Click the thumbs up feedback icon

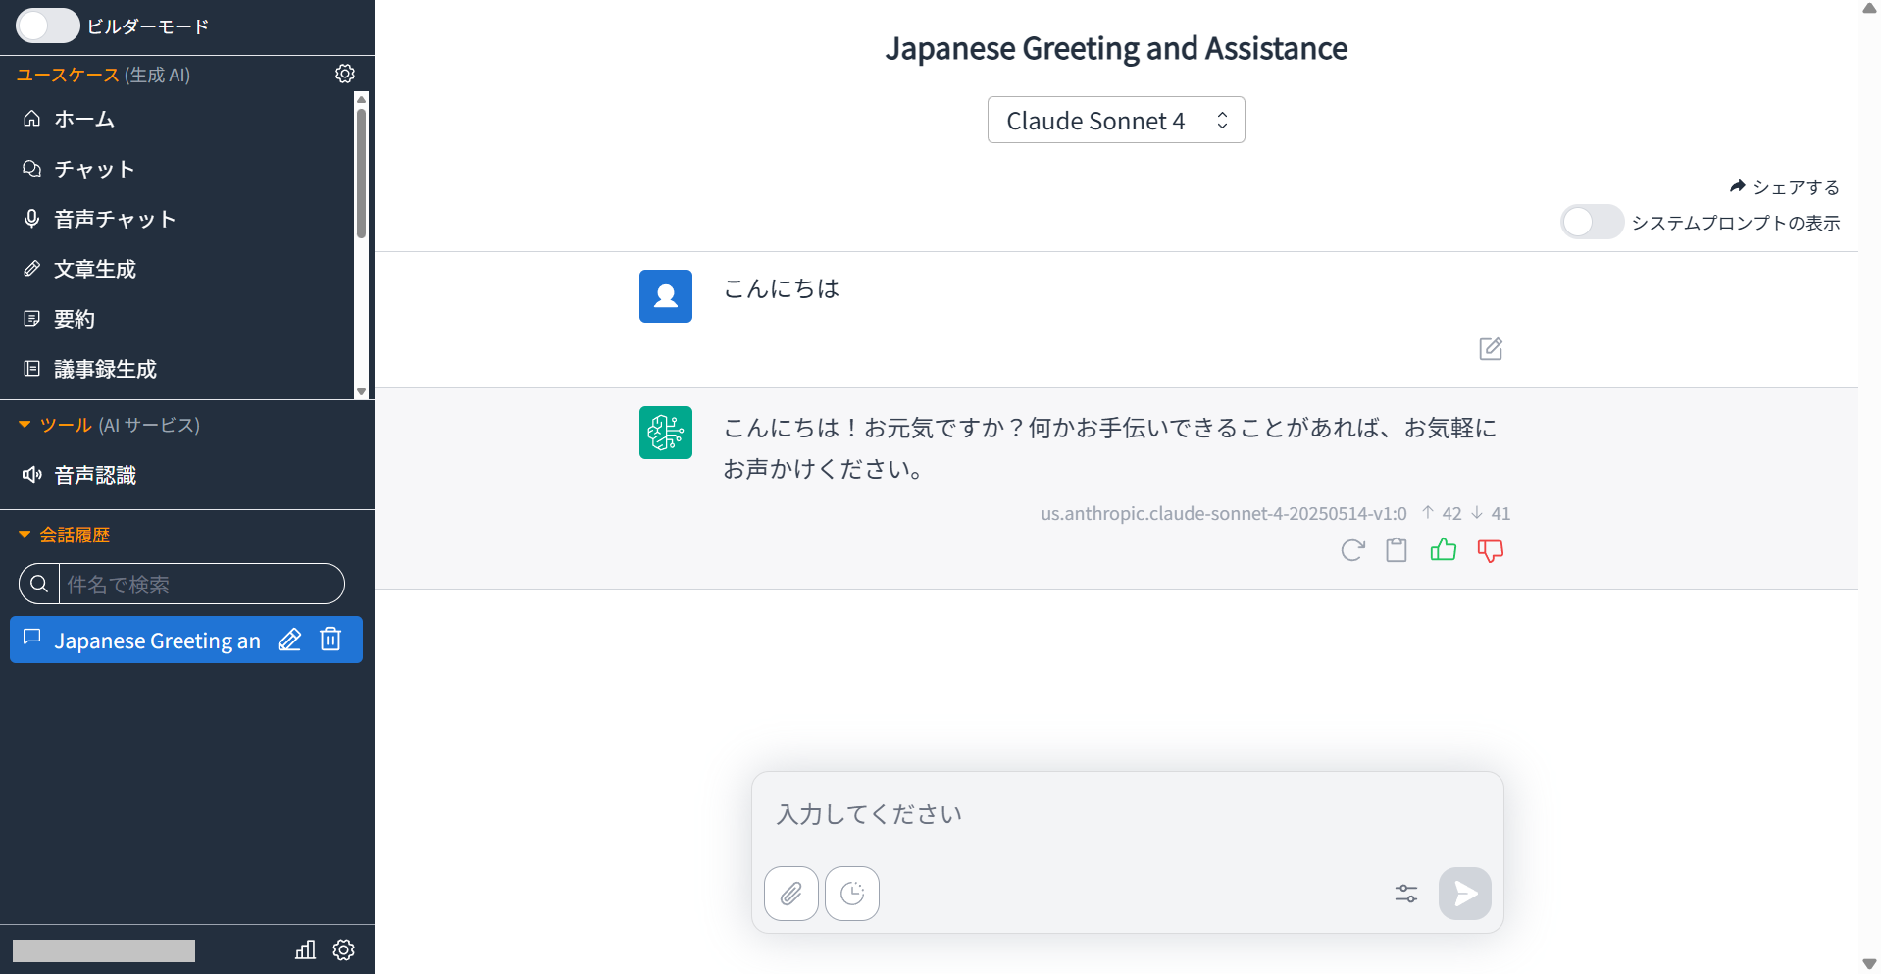point(1443,550)
